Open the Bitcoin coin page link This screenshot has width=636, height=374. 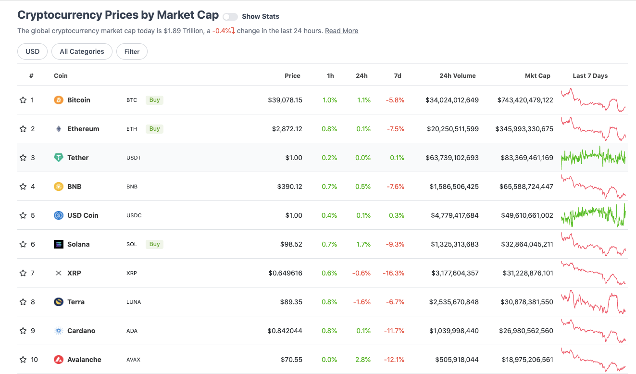(x=79, y=100)
